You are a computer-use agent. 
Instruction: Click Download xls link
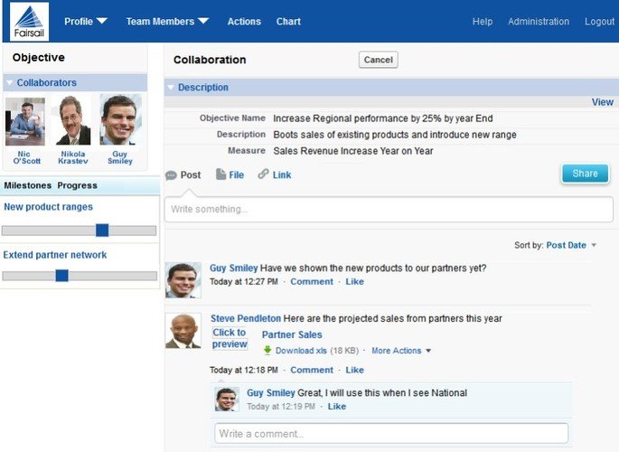point(301,351)
